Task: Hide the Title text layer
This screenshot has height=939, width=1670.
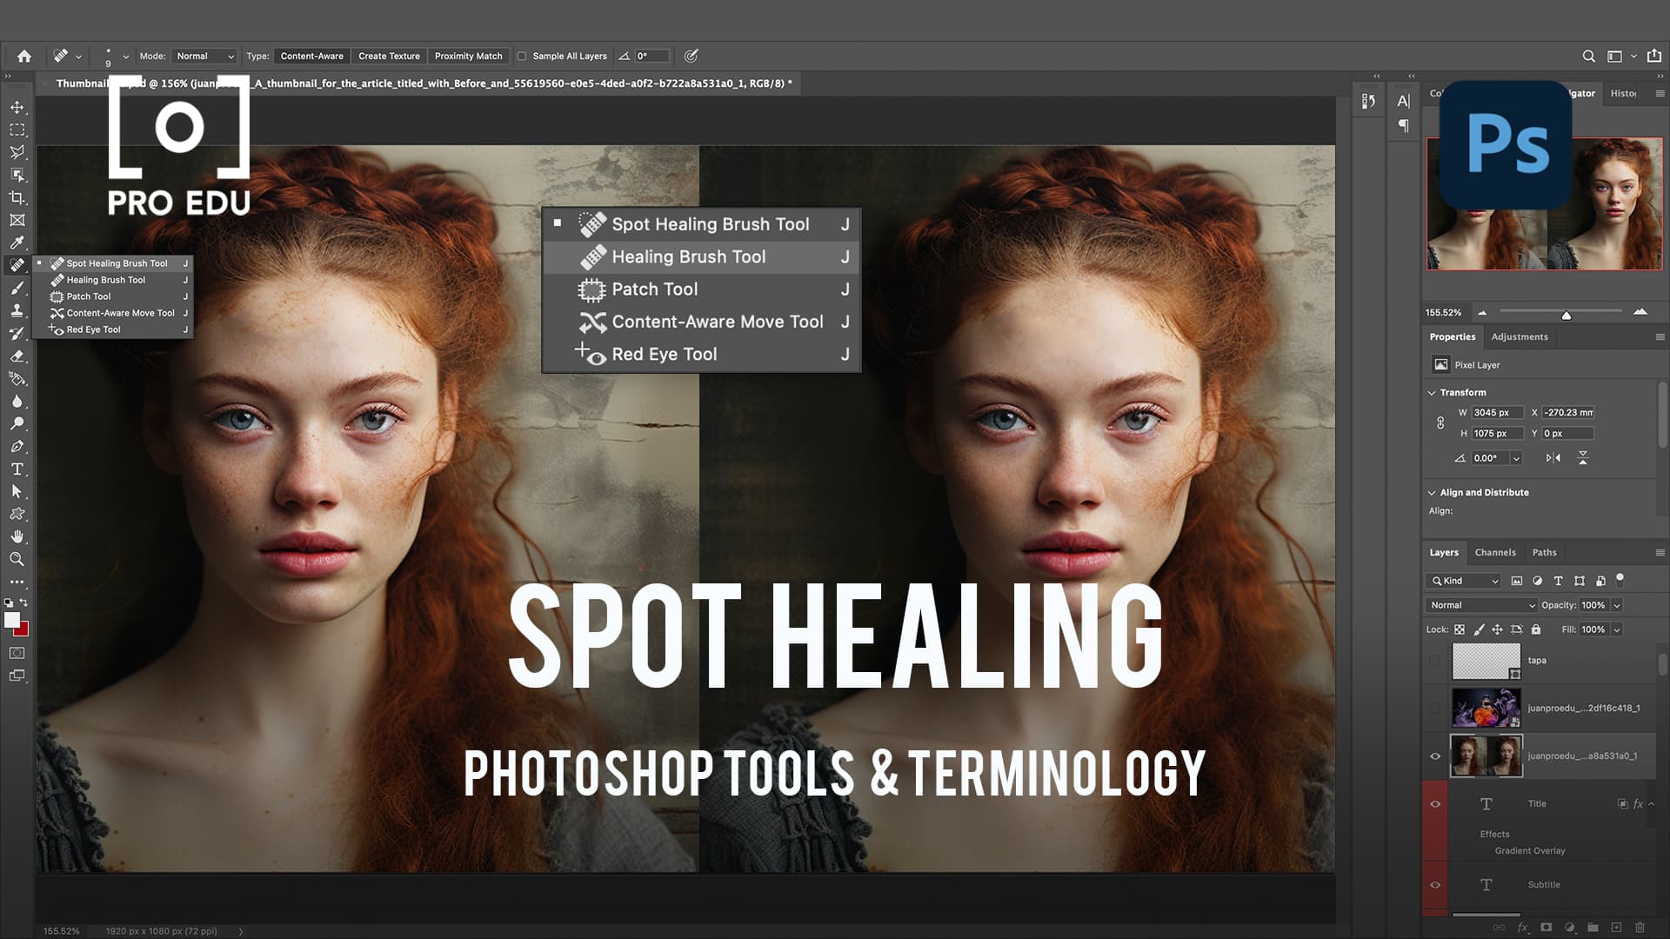Action: coord(1436,803)
